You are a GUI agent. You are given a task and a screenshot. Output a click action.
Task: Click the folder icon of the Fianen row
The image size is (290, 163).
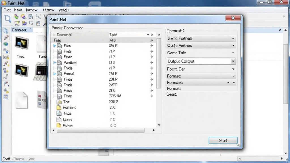[59, 125]
